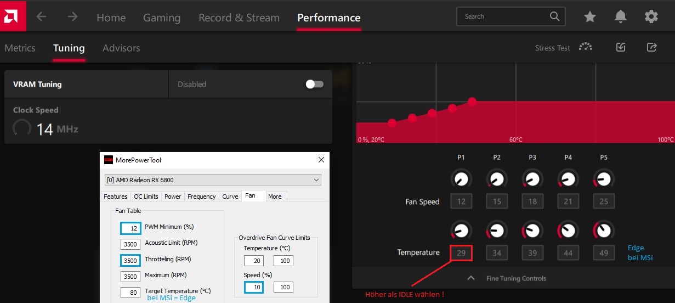Viewport: 675px width, 303px height.
Task: Go forward with the right arrow
Action: tap(72, 17)
